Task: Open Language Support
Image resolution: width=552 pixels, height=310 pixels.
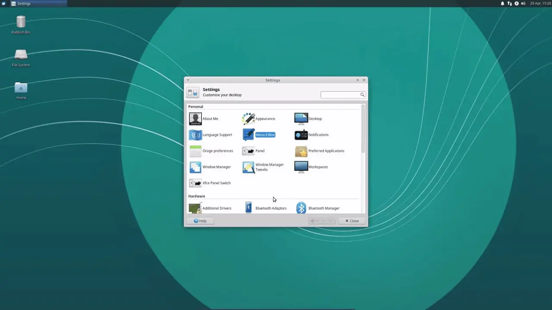Action: pos(211,135)
